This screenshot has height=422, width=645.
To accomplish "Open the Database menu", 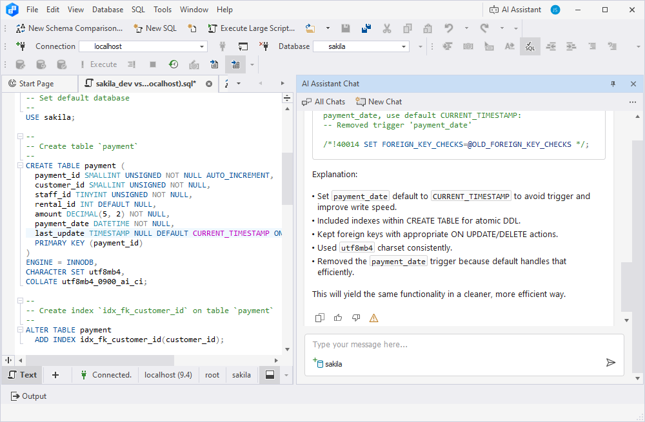I will 107,10.
